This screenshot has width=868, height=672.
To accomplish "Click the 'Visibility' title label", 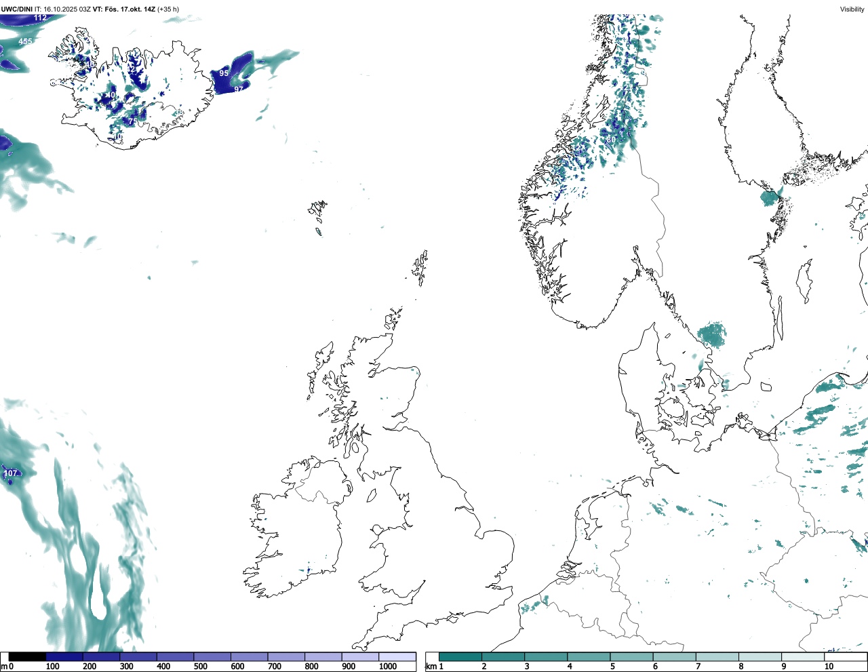I will (x=852, y=9).
